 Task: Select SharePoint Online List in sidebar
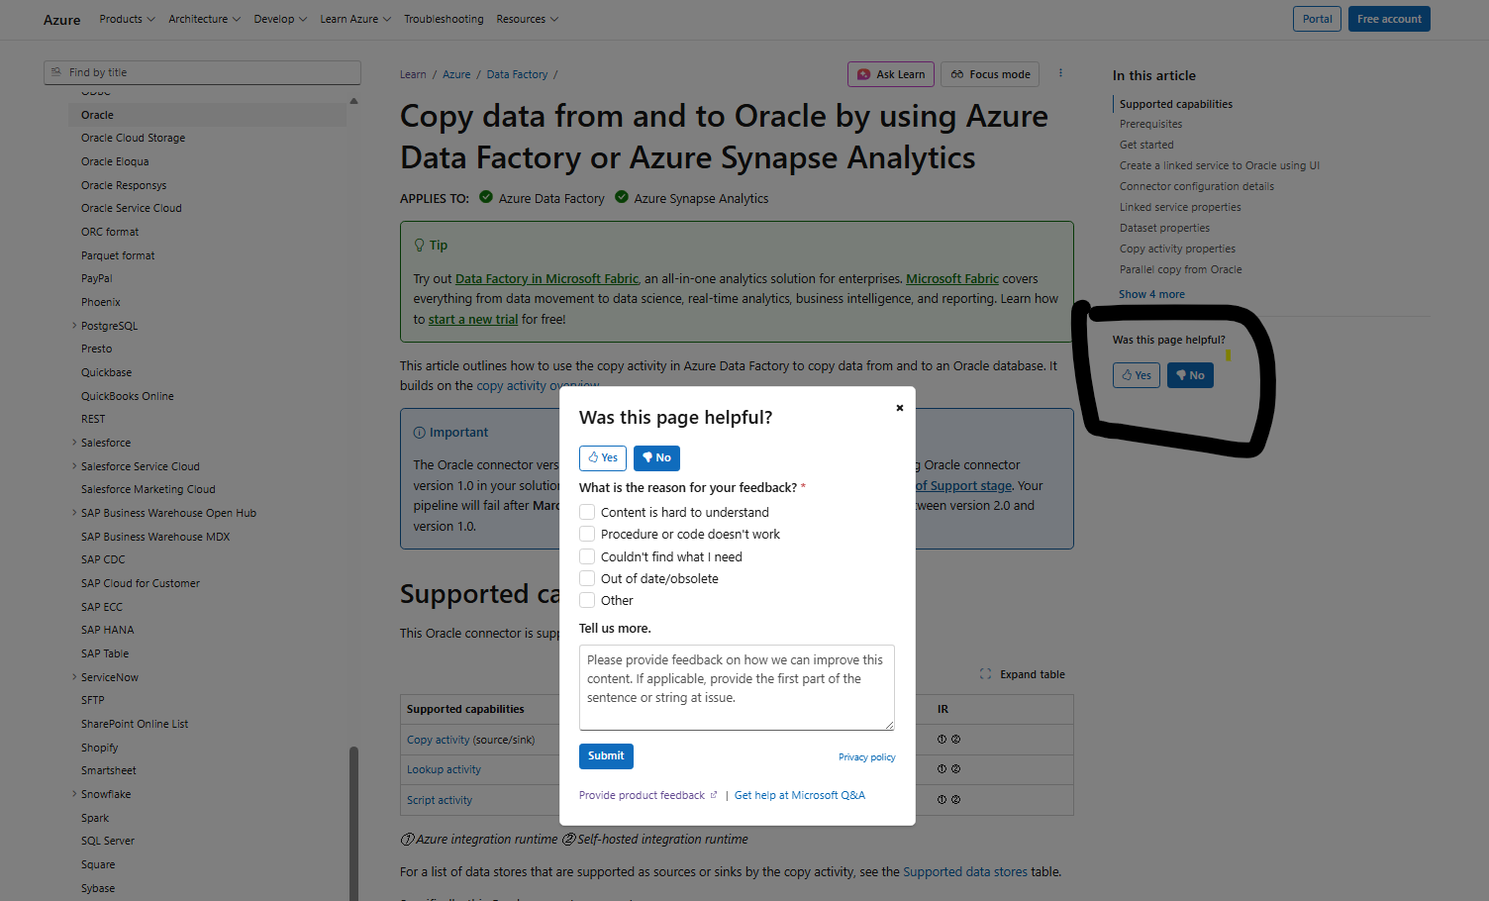135,724
